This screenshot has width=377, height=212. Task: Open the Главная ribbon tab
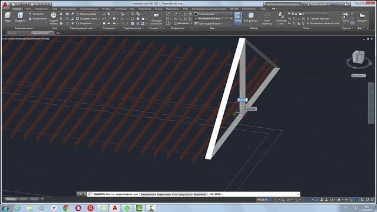[x=17, y=9]
